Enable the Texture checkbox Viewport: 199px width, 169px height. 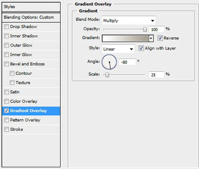(x=12, y=83)
